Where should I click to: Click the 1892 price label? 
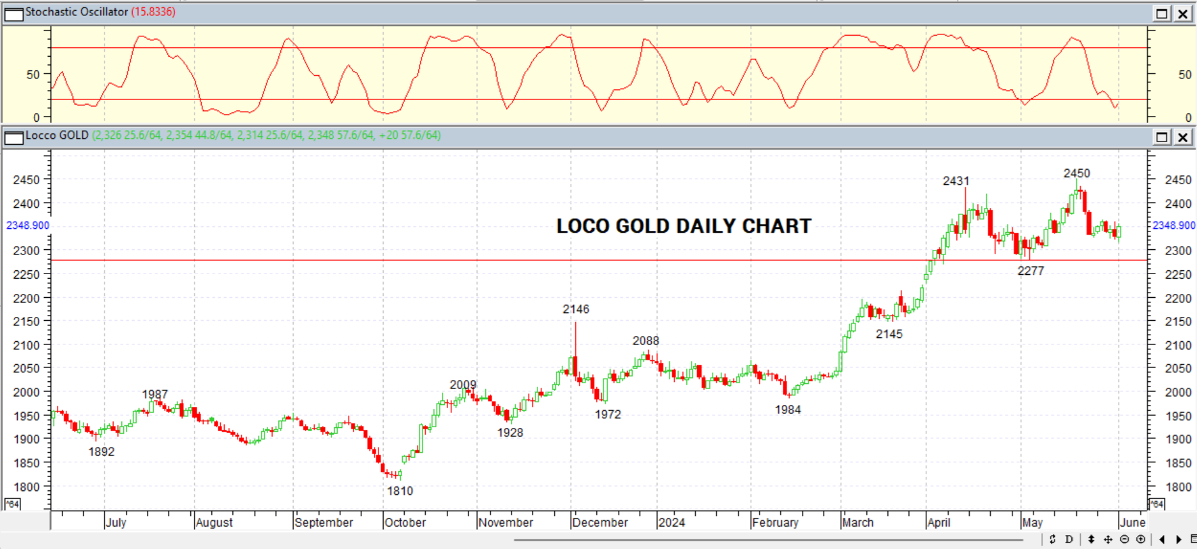(101, 452)
